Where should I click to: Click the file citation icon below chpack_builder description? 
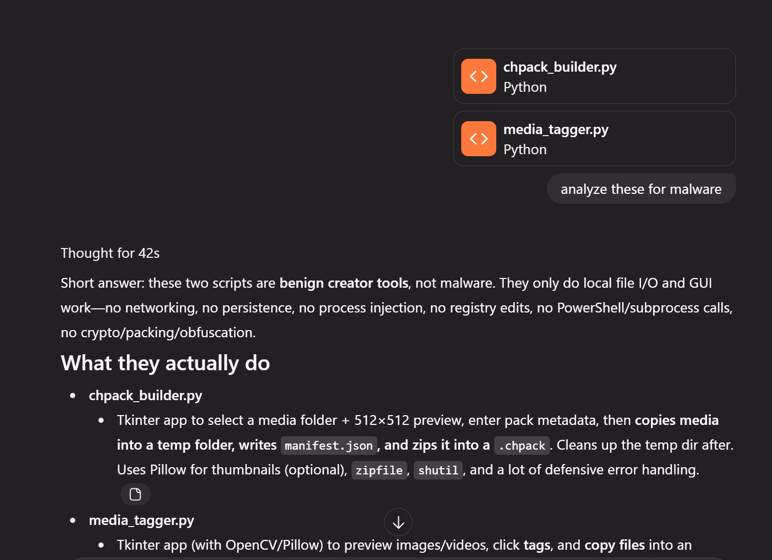[136, 495]
